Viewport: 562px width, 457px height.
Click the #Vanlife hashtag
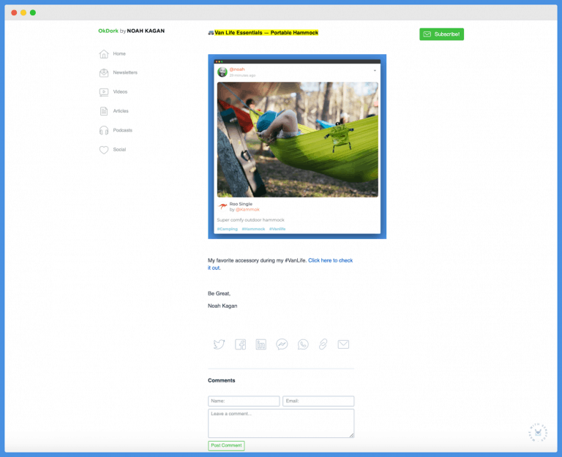277,229
